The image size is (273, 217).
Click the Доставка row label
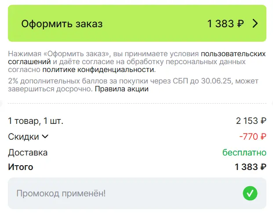(x=28, y=152)
